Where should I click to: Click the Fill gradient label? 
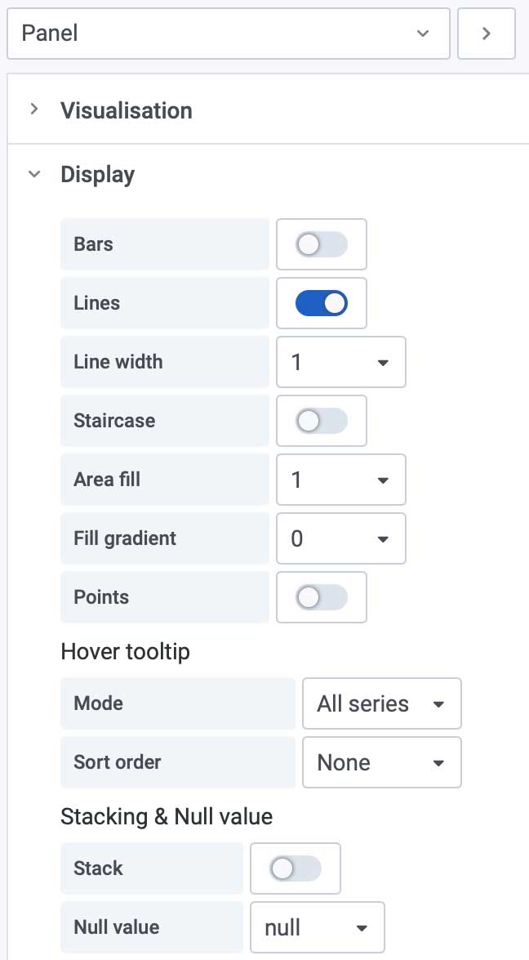click(125, 538)
